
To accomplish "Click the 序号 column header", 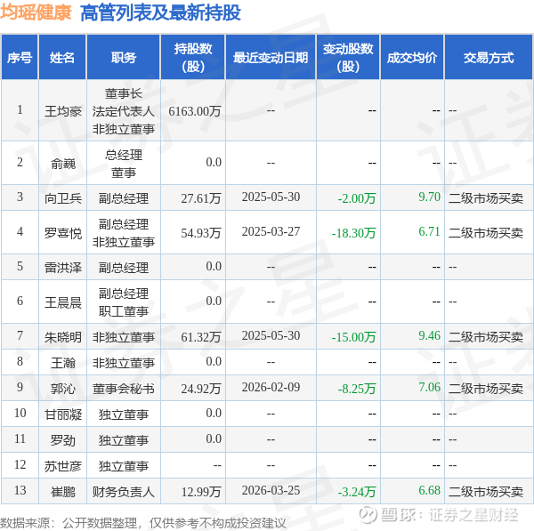I will click(x=20, y=57).
